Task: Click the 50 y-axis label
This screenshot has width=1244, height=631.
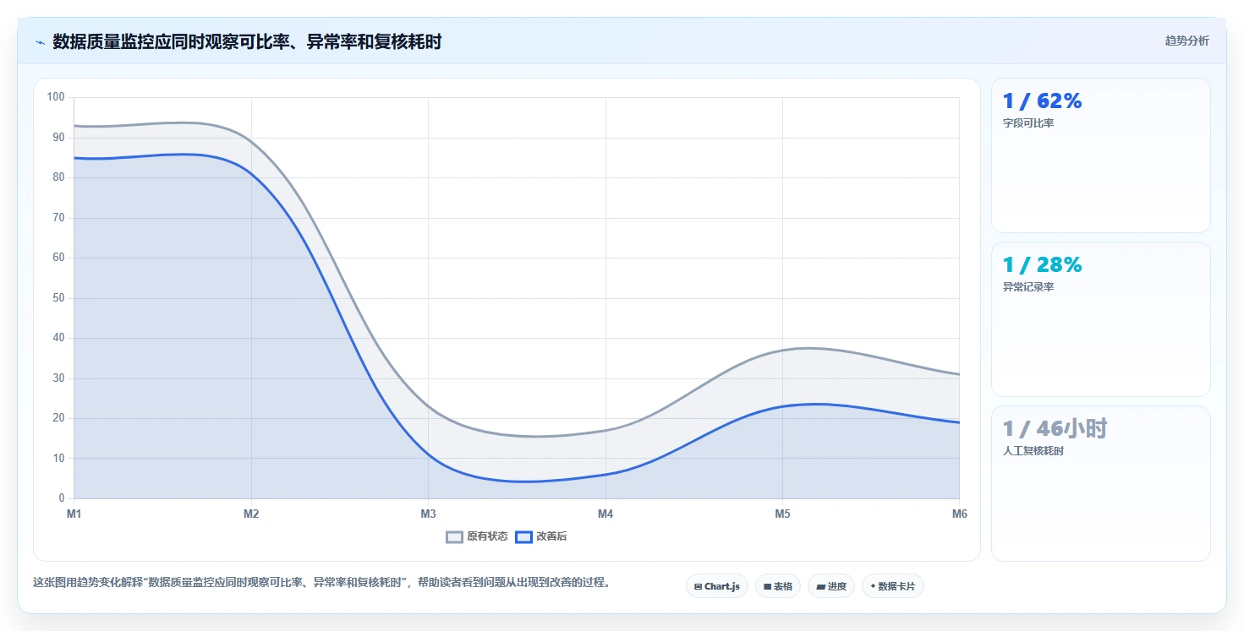Action: pos(59,298)
